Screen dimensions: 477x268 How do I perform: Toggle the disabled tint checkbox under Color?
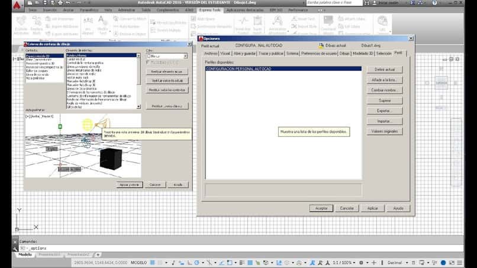[148, 62]
